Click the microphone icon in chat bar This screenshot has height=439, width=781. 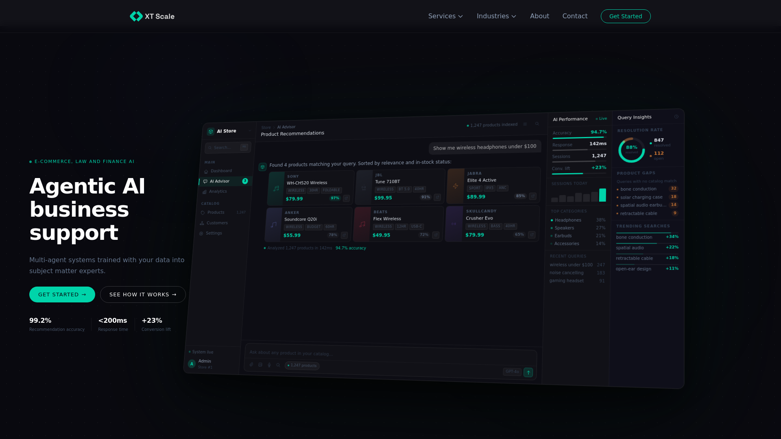coord(269,365)
